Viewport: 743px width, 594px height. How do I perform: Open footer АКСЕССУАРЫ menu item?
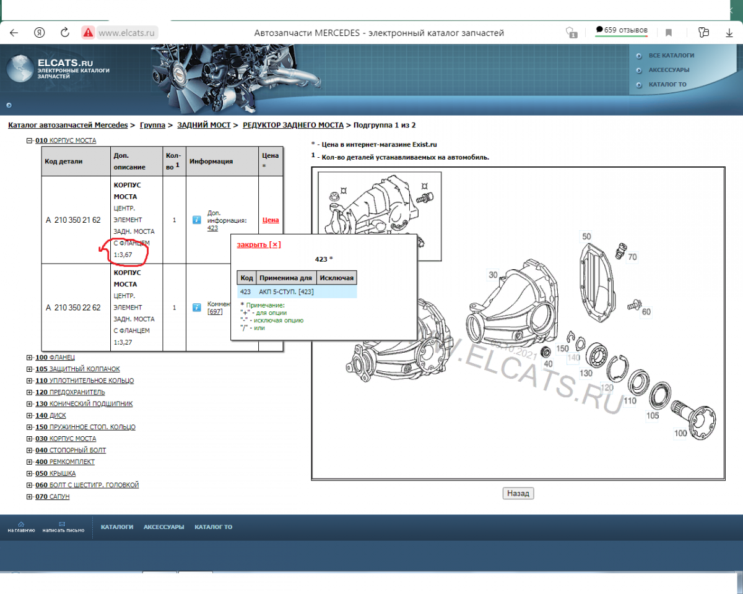coord(163,527)
